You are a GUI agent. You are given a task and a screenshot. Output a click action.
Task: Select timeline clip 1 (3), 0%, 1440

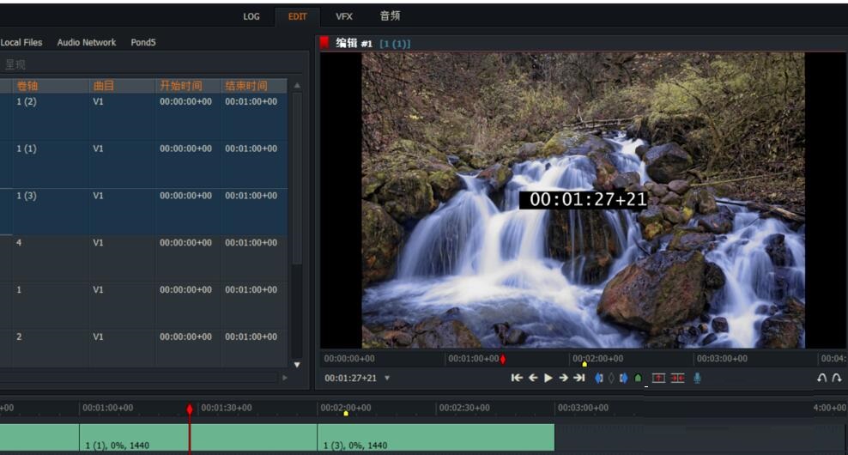tap(436, 437)
